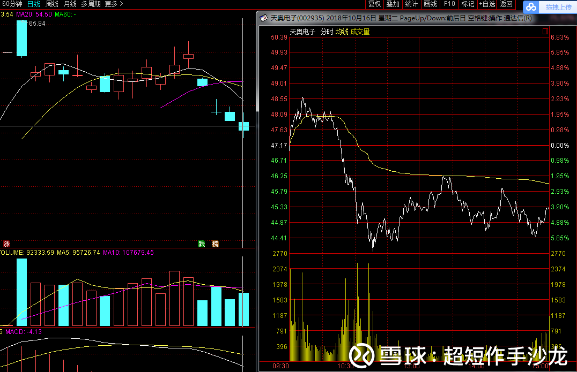
Task: Click the MA20: 54.50 indicator readout
Action: (x=34, y=14)
